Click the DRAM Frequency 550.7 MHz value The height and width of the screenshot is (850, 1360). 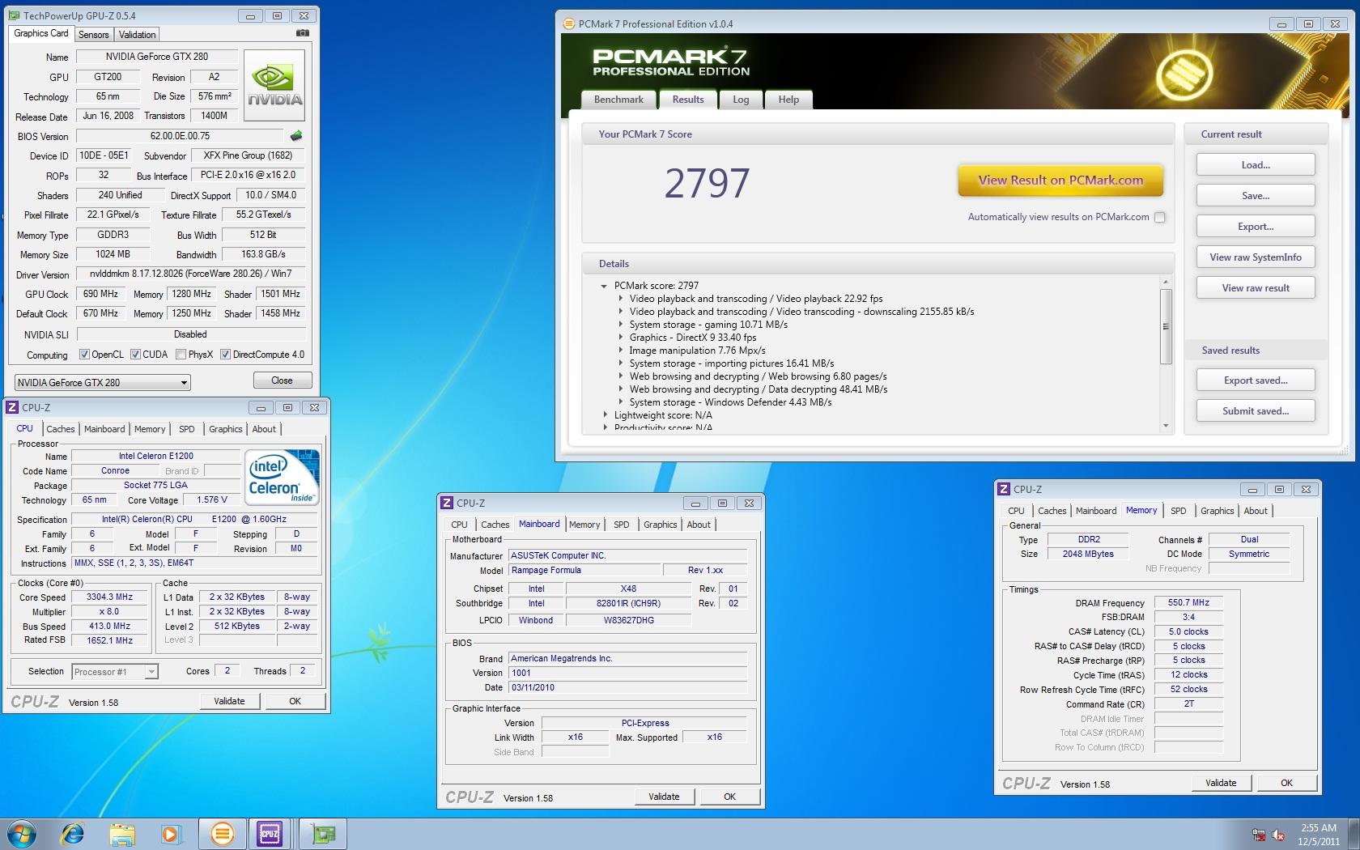1188,602
